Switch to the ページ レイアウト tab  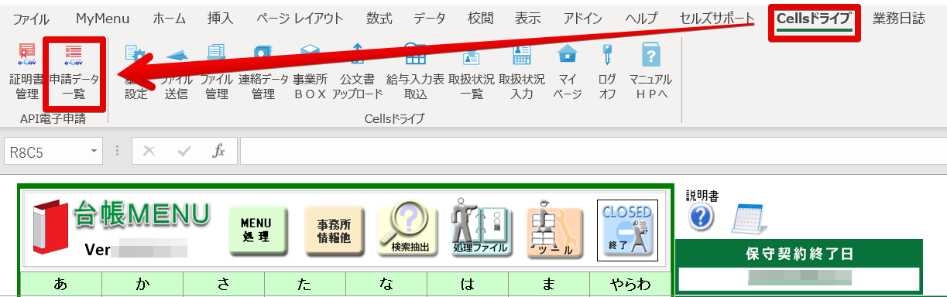coord(300,19)
